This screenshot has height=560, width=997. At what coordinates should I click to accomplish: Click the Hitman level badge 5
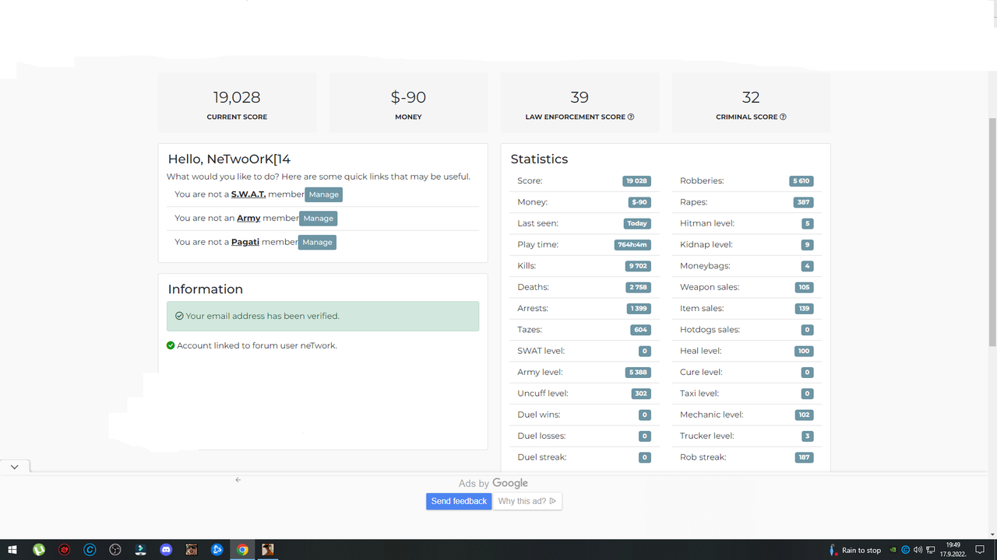[807, 224]
